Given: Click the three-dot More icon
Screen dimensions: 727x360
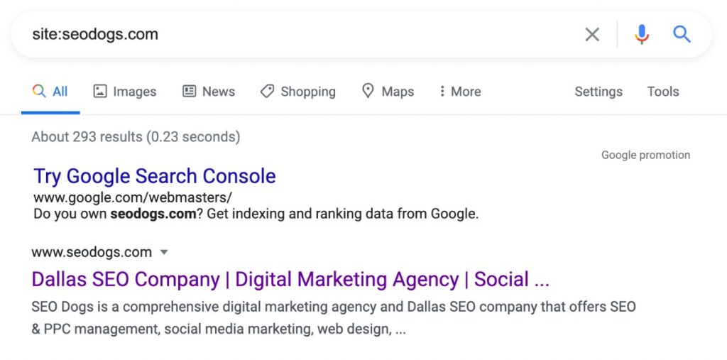Looking at the screenshot, I should click(x=442, y=92).
